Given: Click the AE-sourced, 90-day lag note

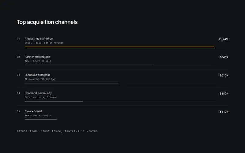Looking at the screenshot, I should point(40,79).
